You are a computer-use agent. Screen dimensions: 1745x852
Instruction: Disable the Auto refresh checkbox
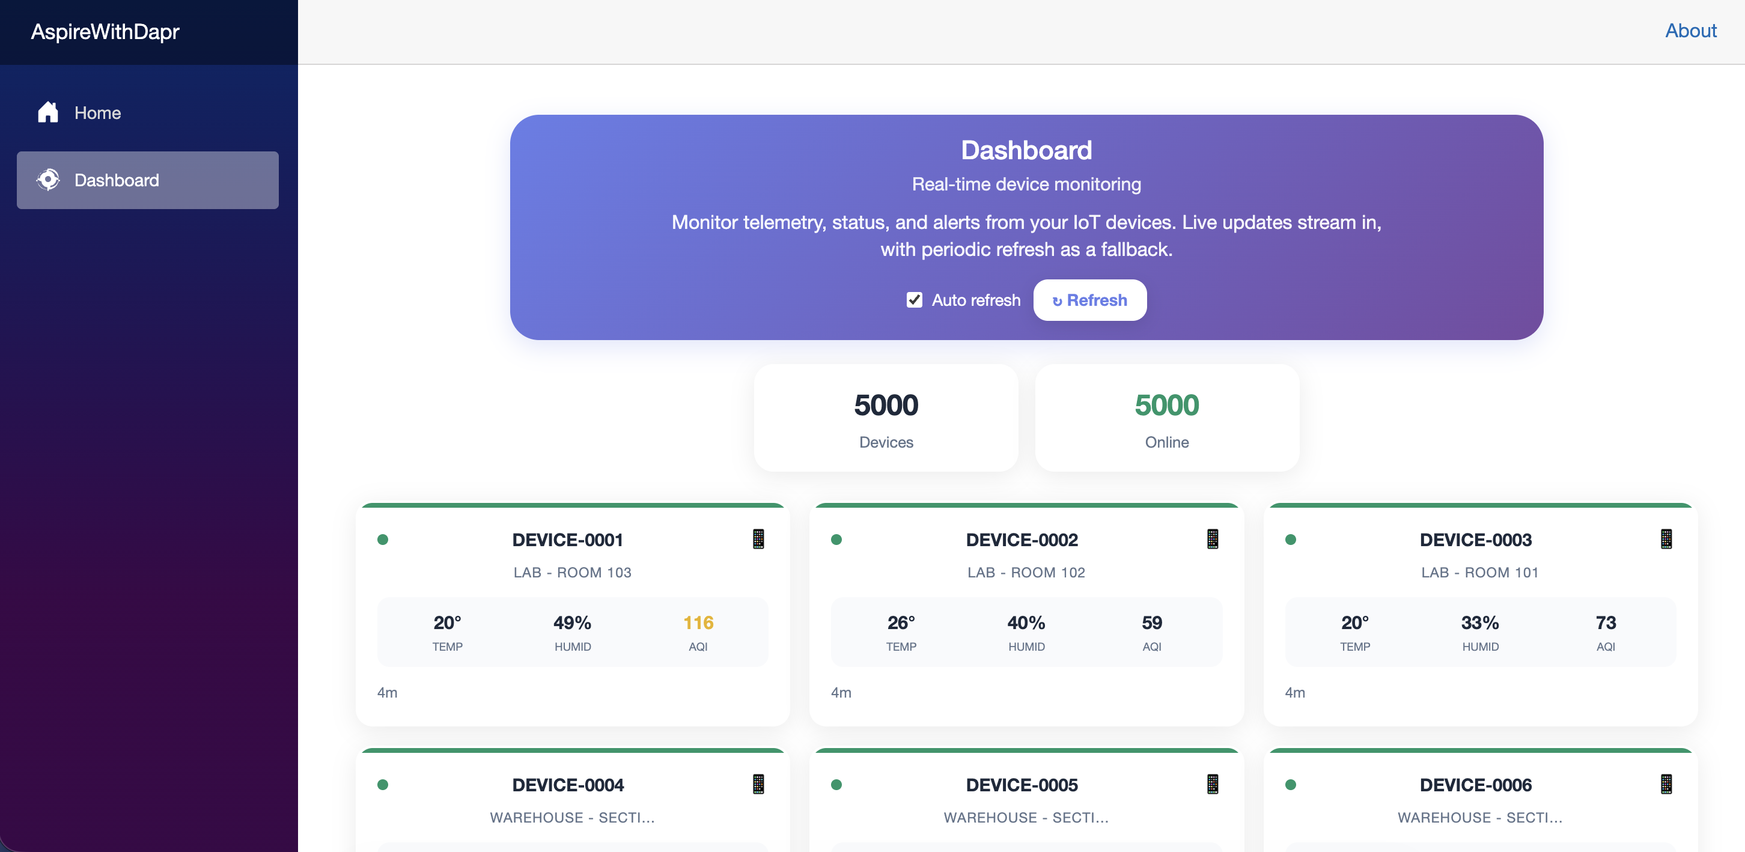tap(914, 300)
